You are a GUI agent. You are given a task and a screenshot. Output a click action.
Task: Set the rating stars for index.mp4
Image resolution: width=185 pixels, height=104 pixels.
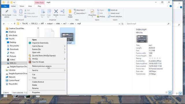point(155,58)
